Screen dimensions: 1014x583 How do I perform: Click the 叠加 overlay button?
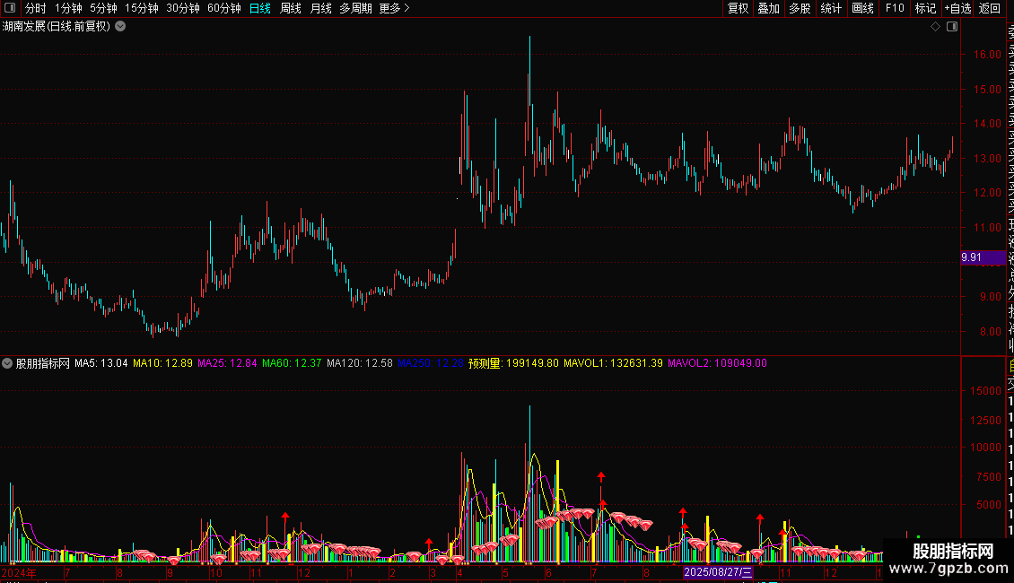pos(769,8)
